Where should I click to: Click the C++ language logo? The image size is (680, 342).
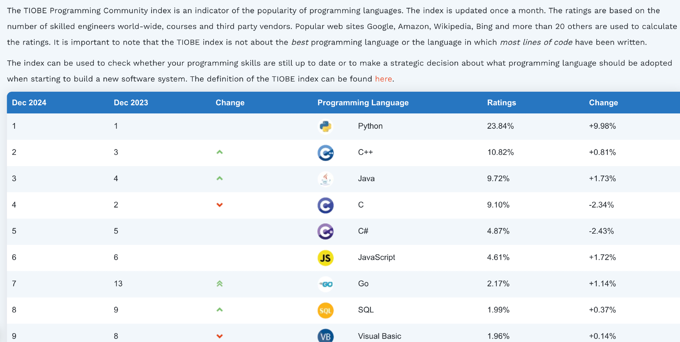click(x=325, y=153)
